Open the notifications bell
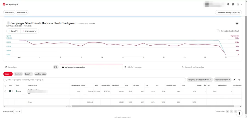The height and width of the screenshot is (118, 247). click(x=228, y=4)
